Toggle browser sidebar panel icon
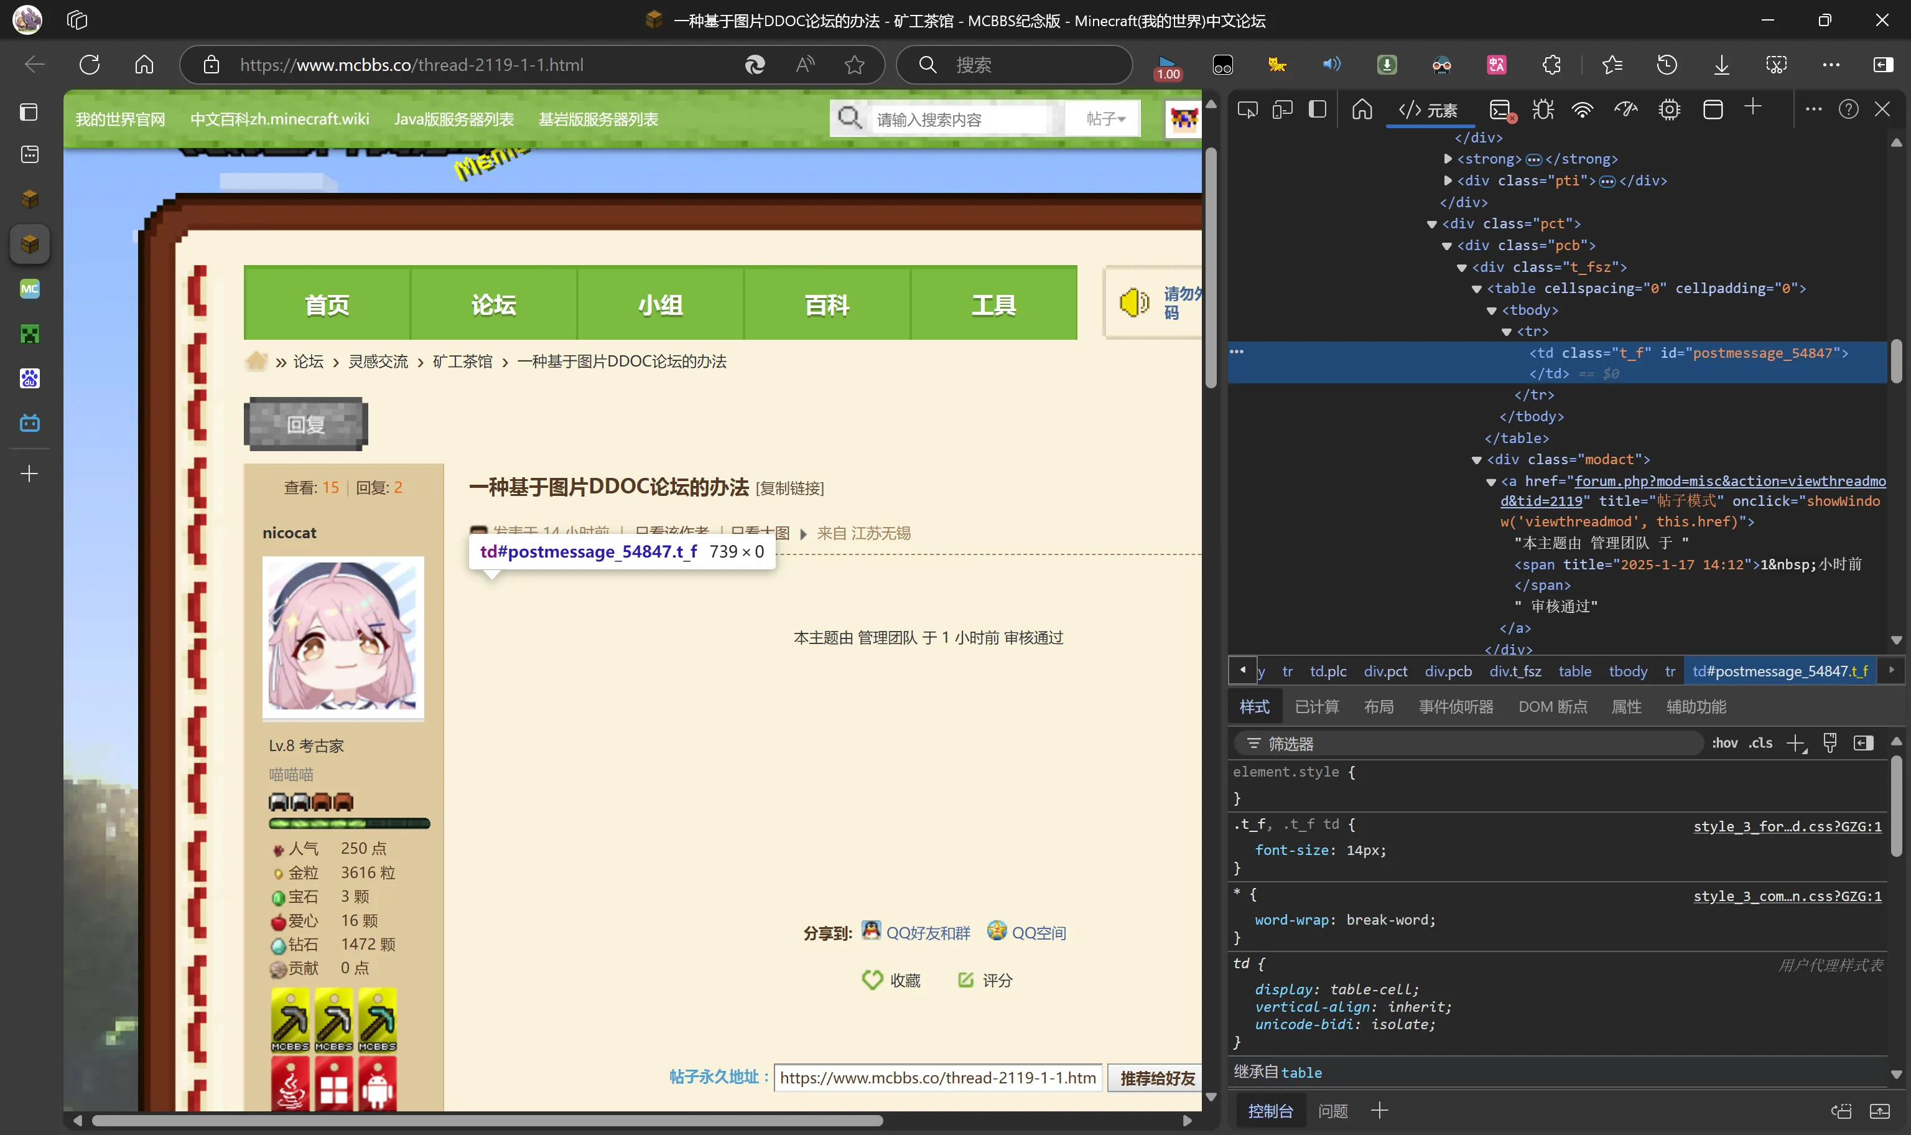 click(1884, 65)
